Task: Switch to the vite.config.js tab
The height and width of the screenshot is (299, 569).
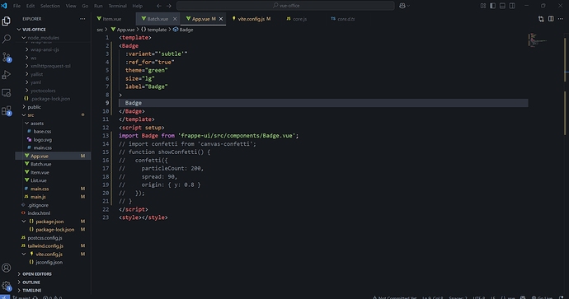Action: pos(252,19)
